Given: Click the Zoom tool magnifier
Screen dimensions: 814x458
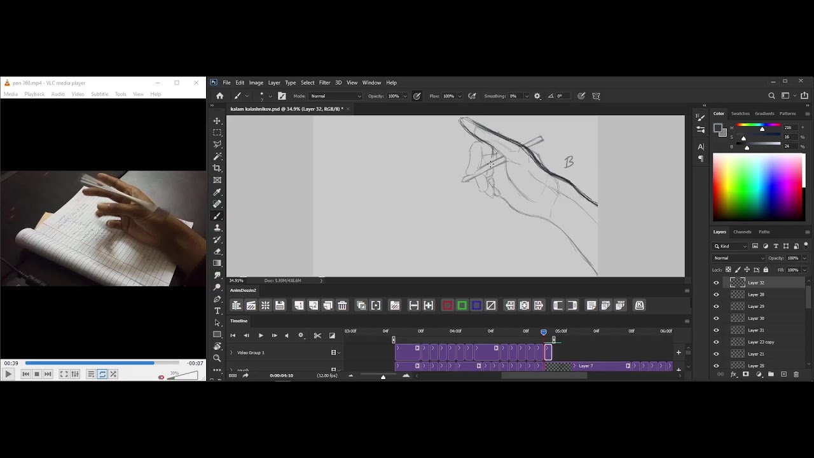Looking at the screenshot, I should pyautogui.click(x=217, y=358).
